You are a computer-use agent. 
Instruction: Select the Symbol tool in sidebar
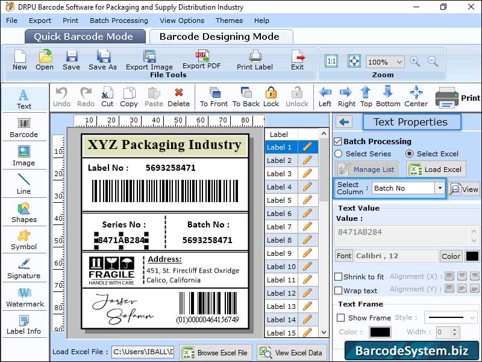tap(24, 240)
